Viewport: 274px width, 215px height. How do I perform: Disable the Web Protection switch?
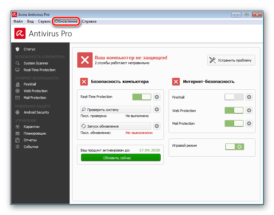234,111
